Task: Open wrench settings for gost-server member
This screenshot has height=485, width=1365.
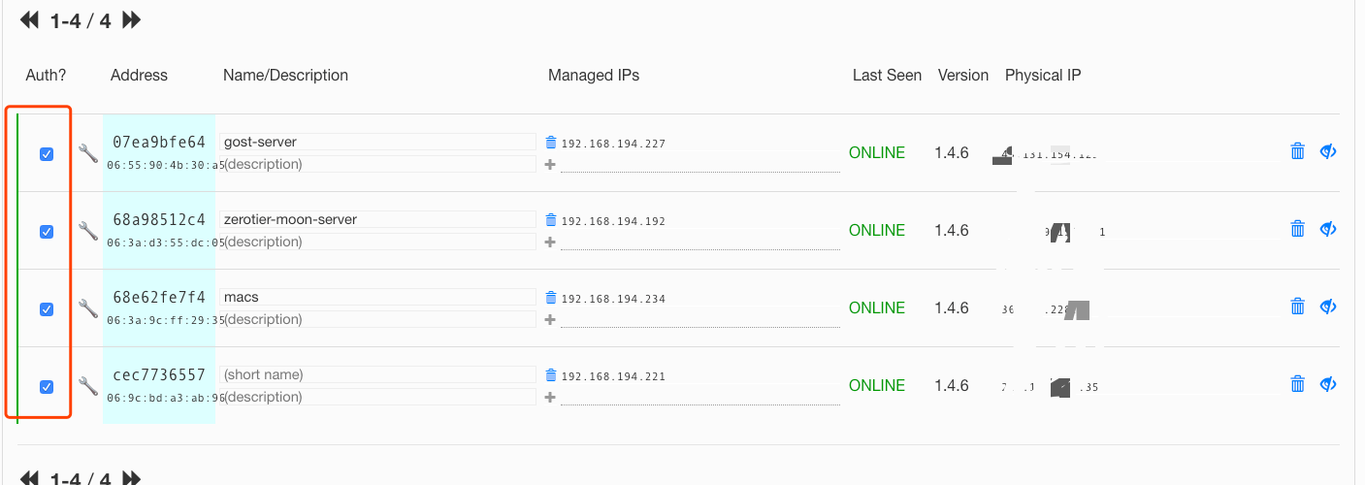Action: tap(88, 153)
